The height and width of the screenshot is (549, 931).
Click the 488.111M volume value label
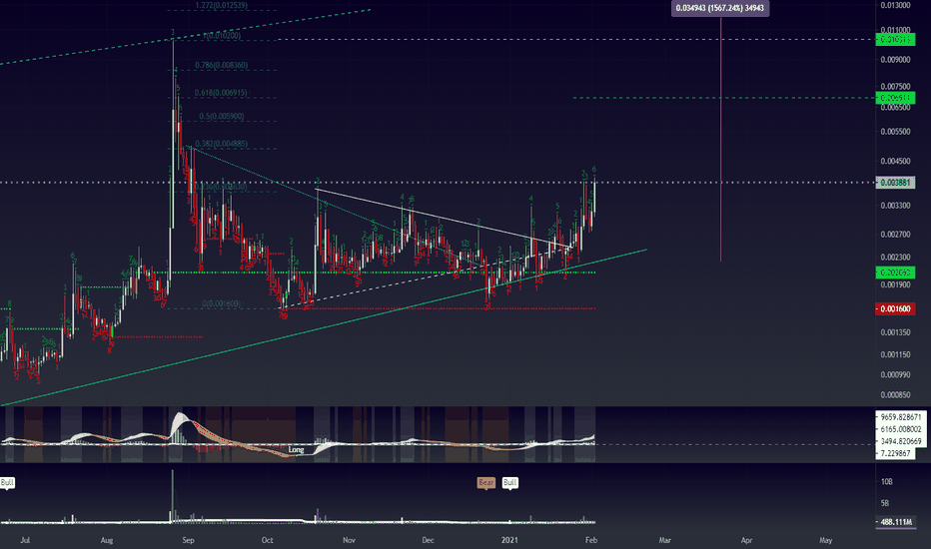pyautogui.click(x=896, y=522)
